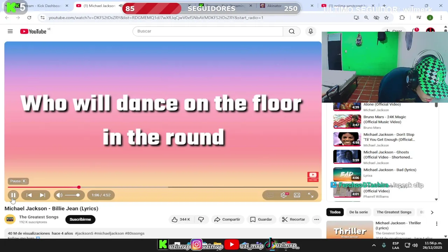Start voice search with microphone icon
The width and height of the screenshot is (448, 252).
[310, 31]
